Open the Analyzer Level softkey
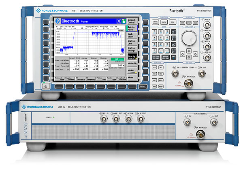The width and height of the screenshot is (243, 174). pyautogui.click(x=132, y=42)
